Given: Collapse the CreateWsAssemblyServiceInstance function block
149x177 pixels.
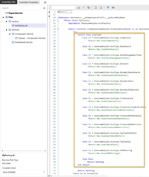Looking at the screenshot, I should 58,29.
